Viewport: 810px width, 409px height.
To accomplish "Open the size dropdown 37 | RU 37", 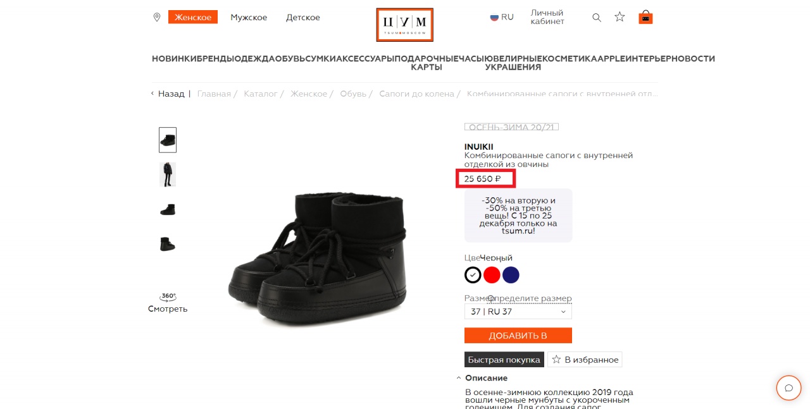I will (518, 312).
